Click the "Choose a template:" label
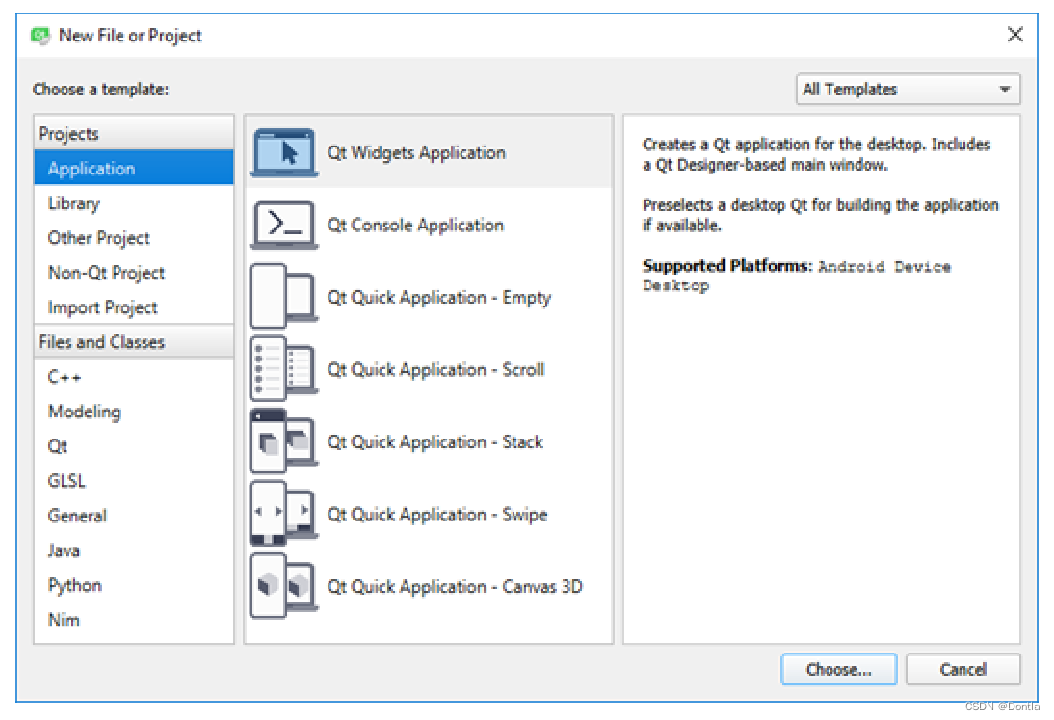The height and width of the screenshot is (720, 1054). pos(101,90)
